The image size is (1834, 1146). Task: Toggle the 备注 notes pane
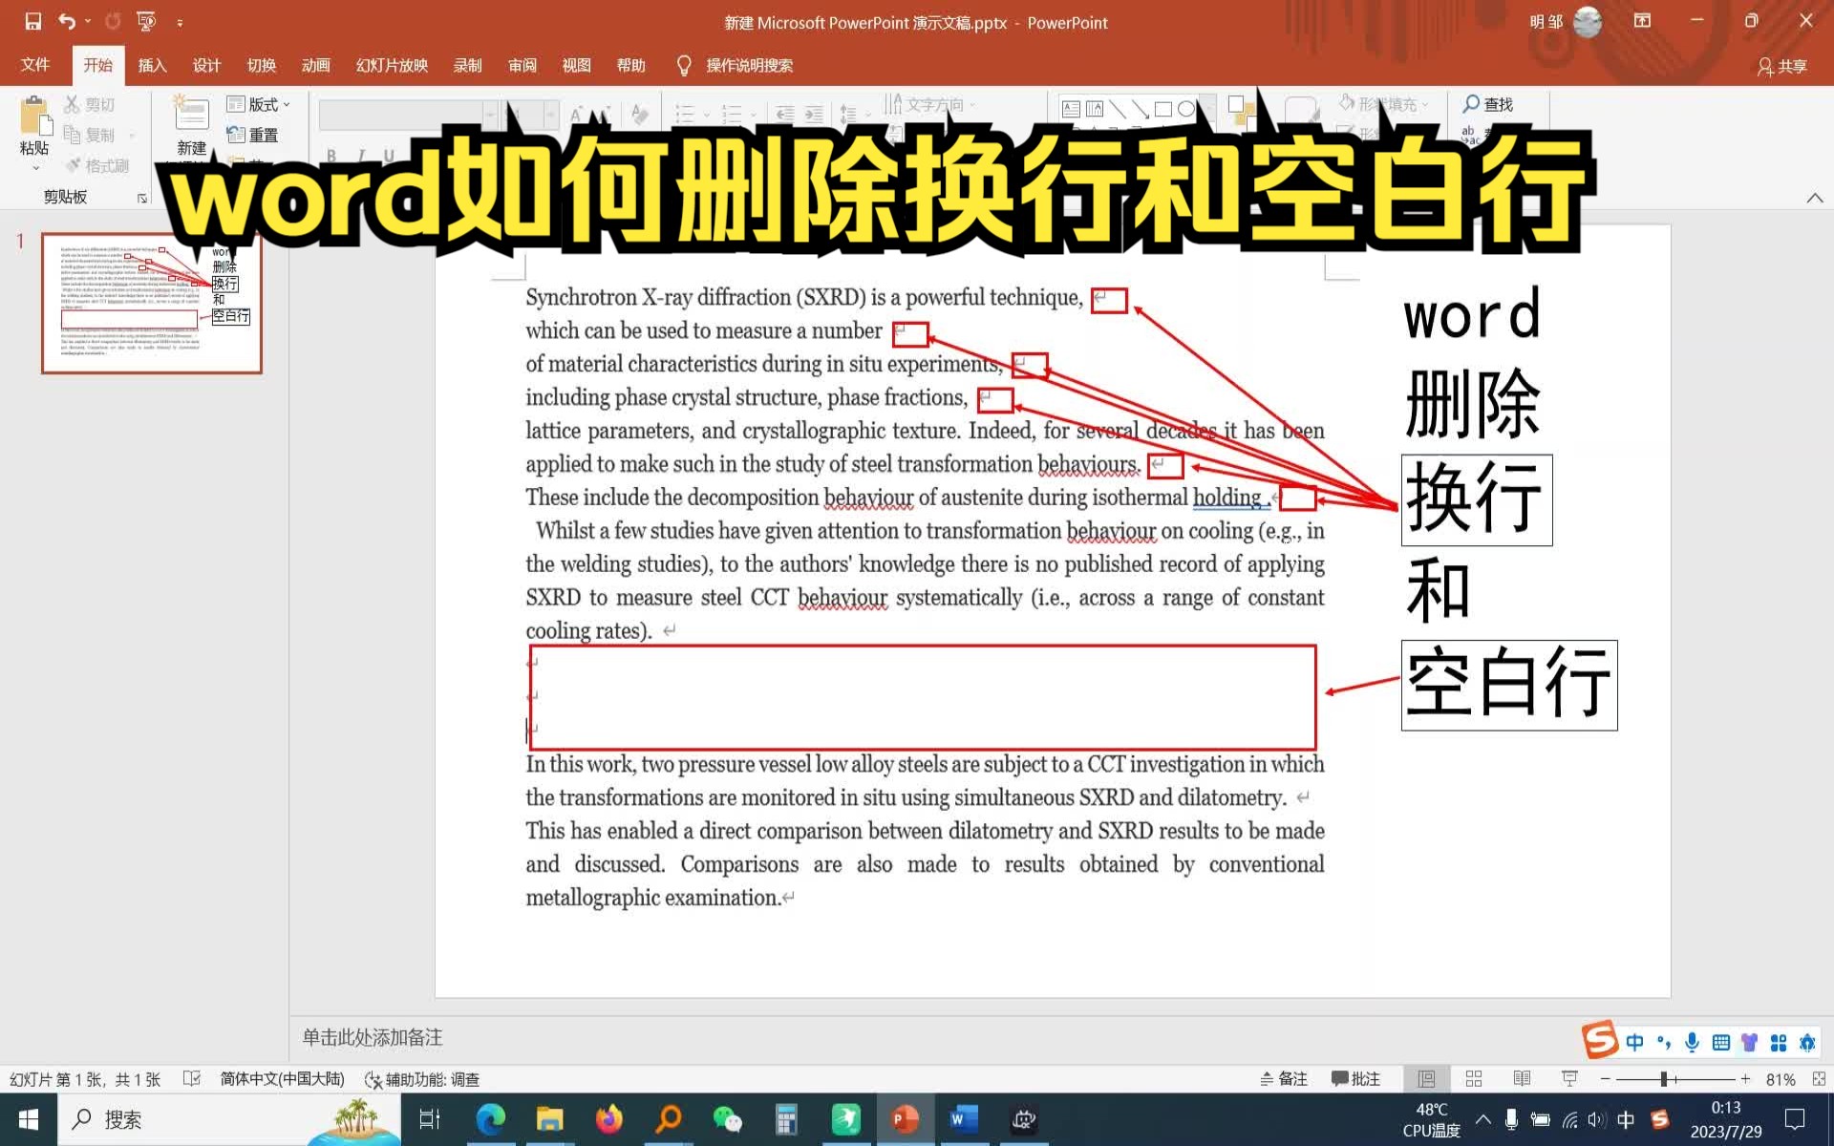[x=1283, y=1078]
